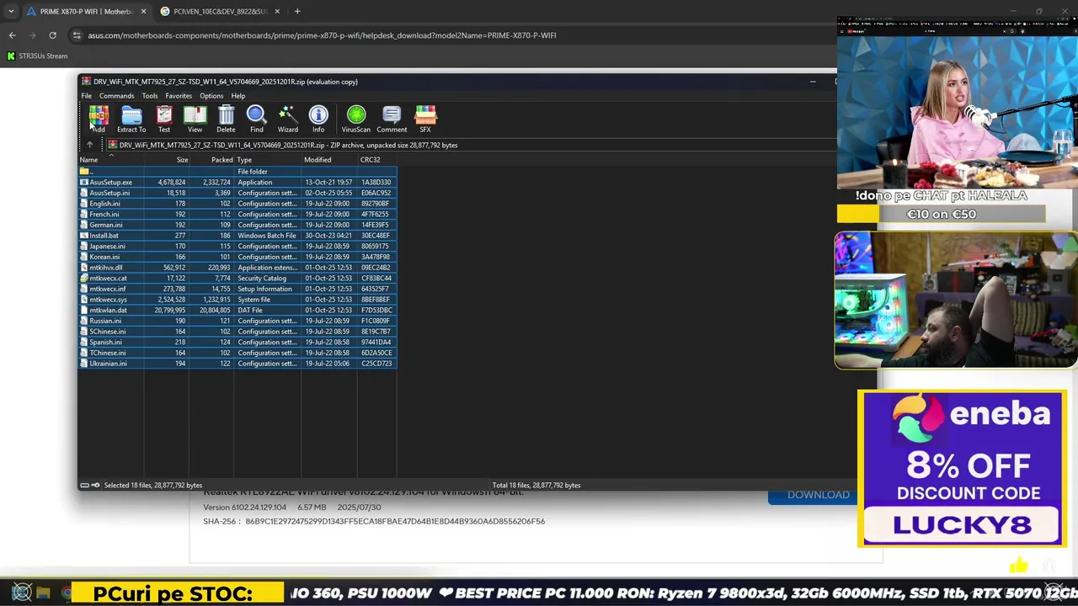Screen dimensions: 1078x606
Task: Open the File menu
Action: (x=86, y=96)
